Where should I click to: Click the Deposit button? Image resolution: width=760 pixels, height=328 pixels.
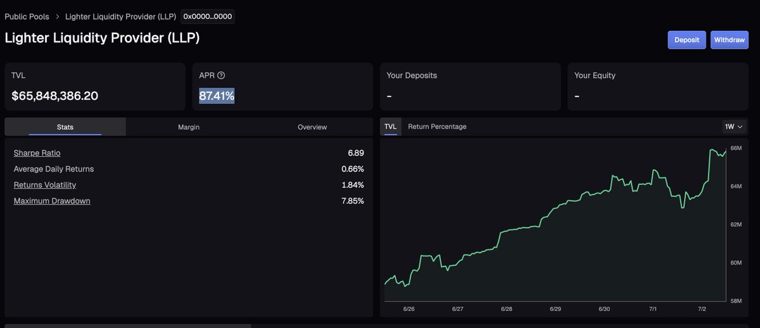tap(687, 40)
